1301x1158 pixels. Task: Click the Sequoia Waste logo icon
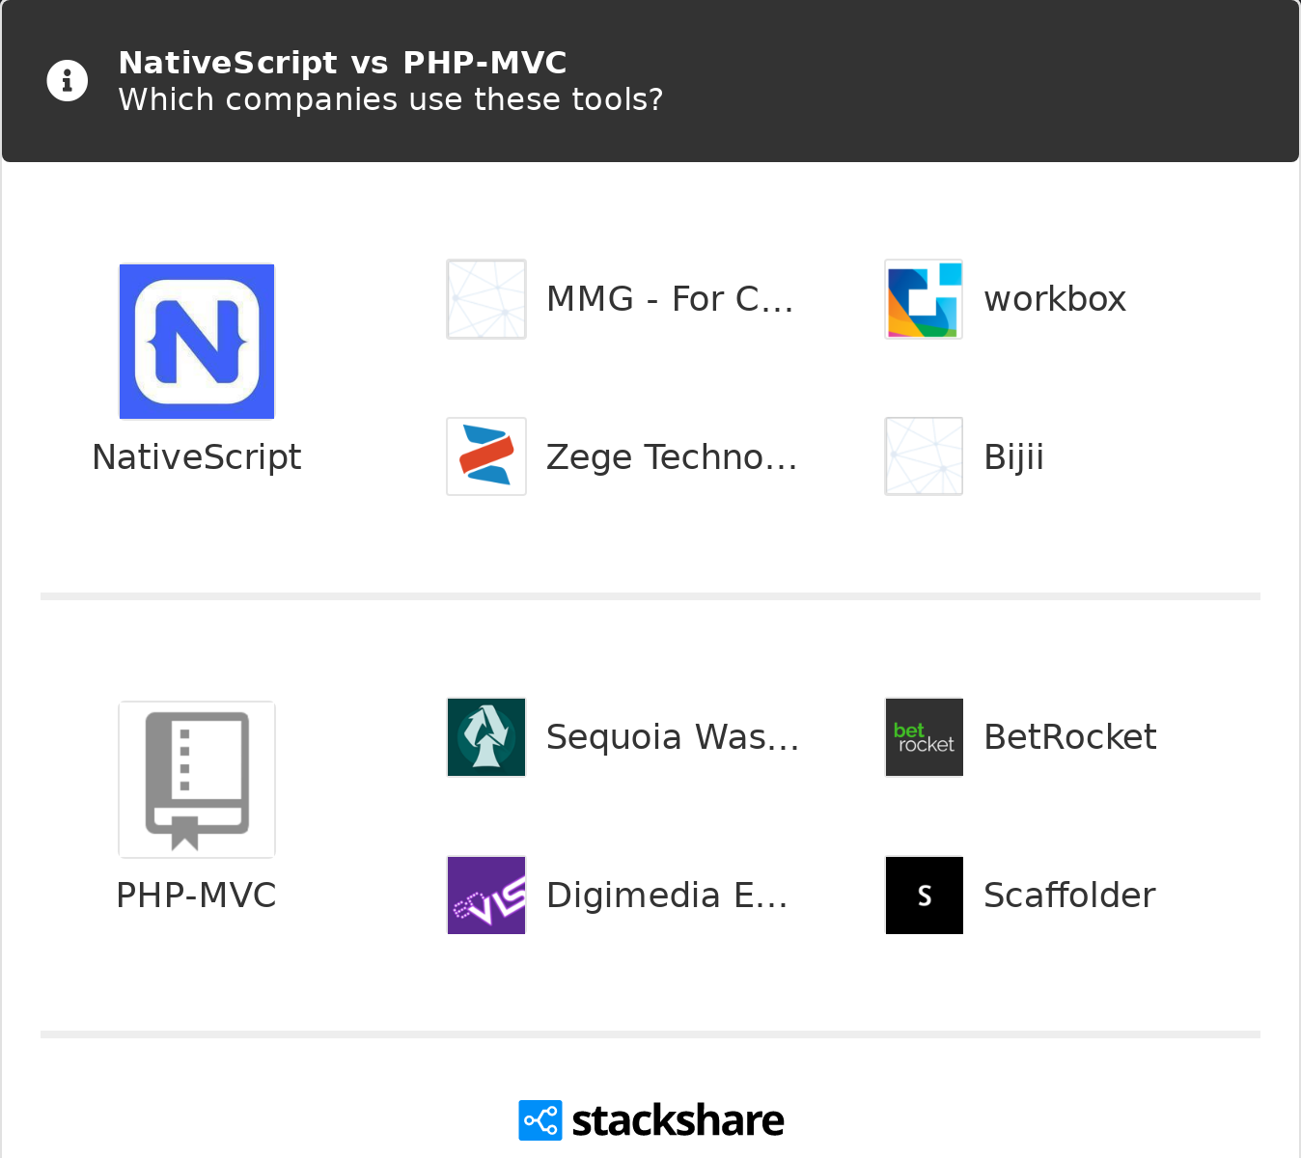[486, 737]
